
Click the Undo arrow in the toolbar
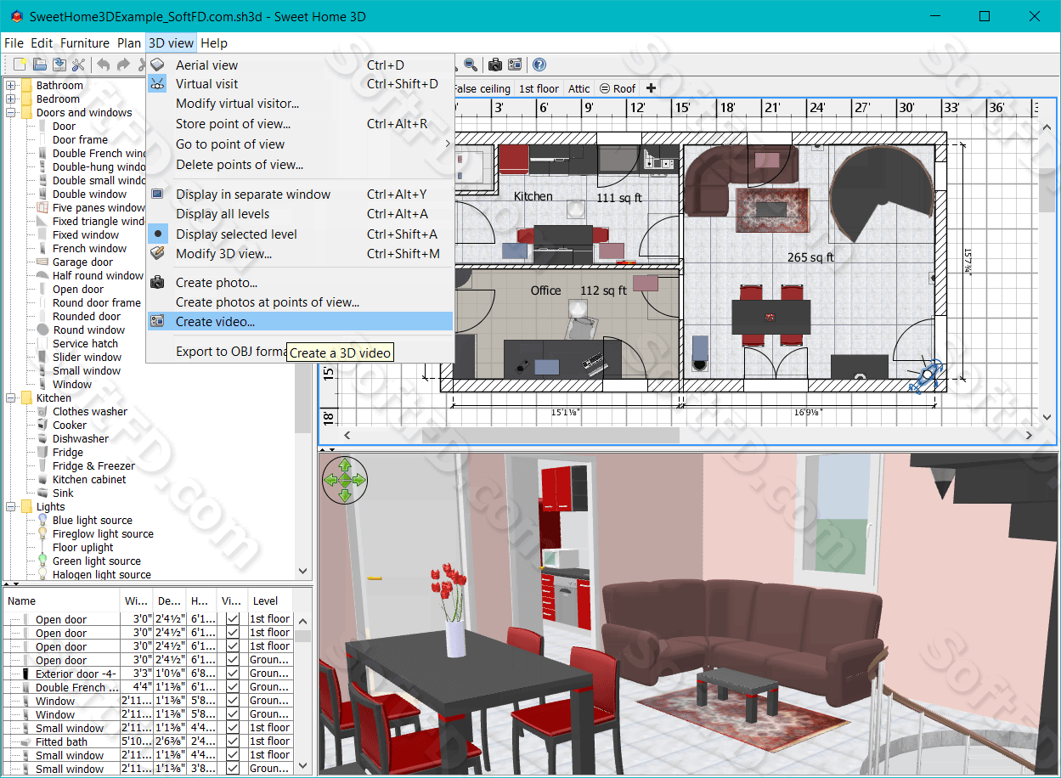pos(103,65)
